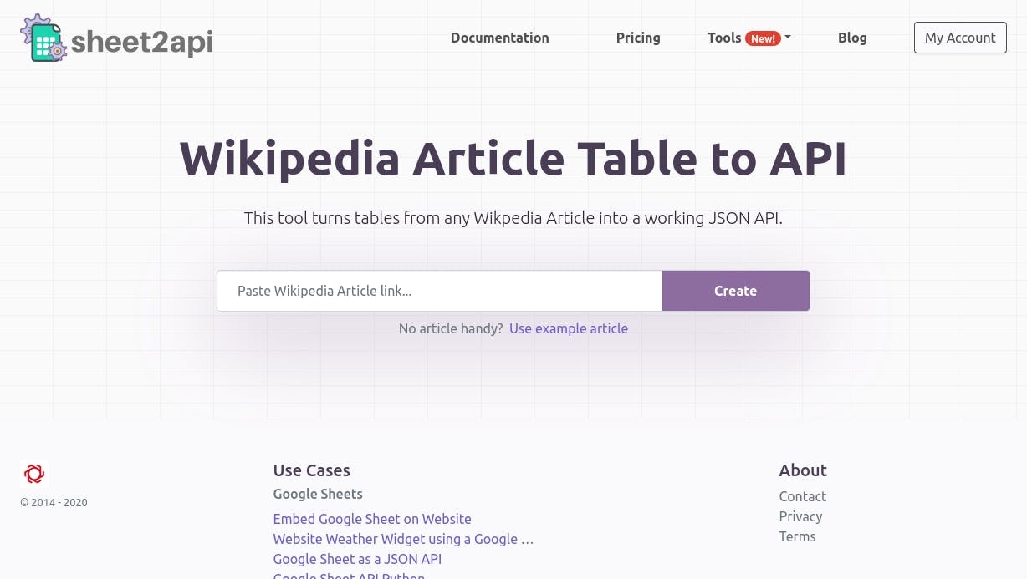
Task: Click the sheet2api wordmark text
Action: point(142,41)
